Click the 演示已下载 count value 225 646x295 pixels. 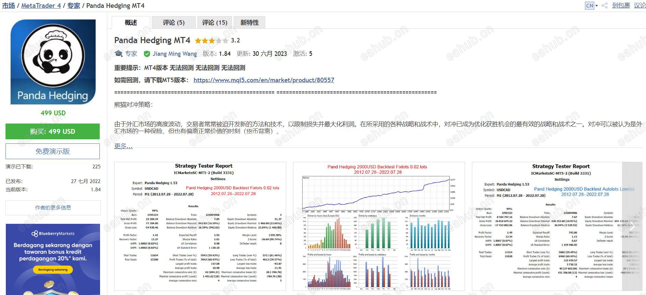coord(97,167)
